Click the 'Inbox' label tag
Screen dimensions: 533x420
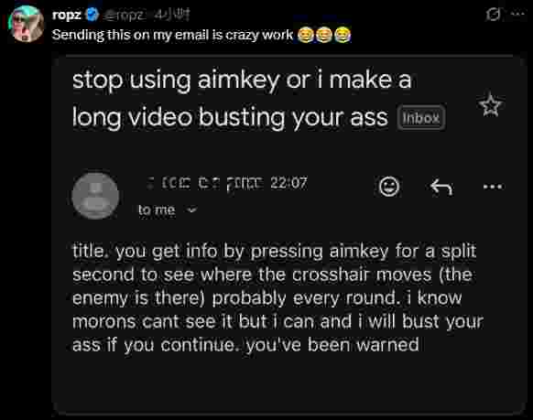pos(421,118)
